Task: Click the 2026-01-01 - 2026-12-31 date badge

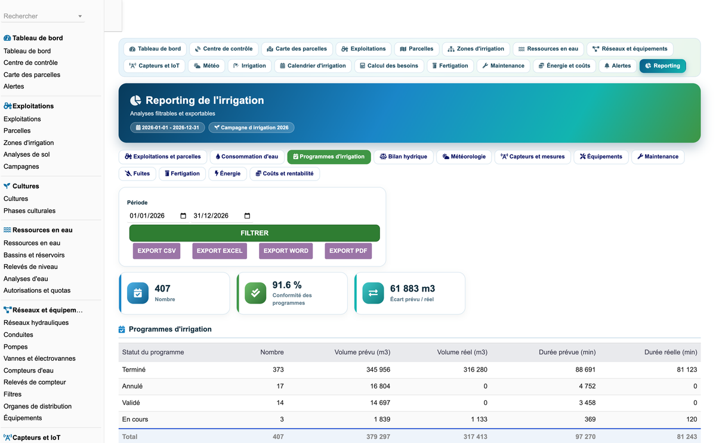Action: click(168, 128)
